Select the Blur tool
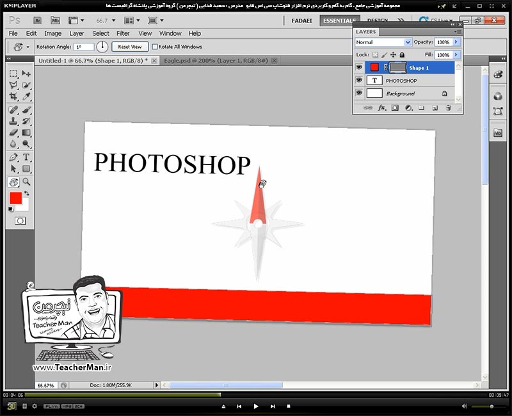 13,144
